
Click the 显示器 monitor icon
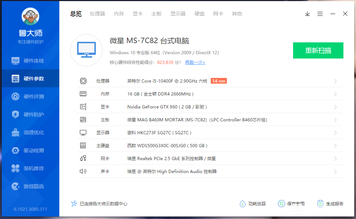click(x=83, y=132)
